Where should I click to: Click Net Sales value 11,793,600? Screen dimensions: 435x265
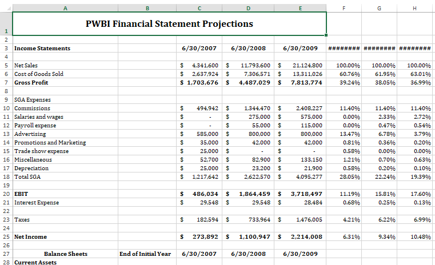click(256, 66)
